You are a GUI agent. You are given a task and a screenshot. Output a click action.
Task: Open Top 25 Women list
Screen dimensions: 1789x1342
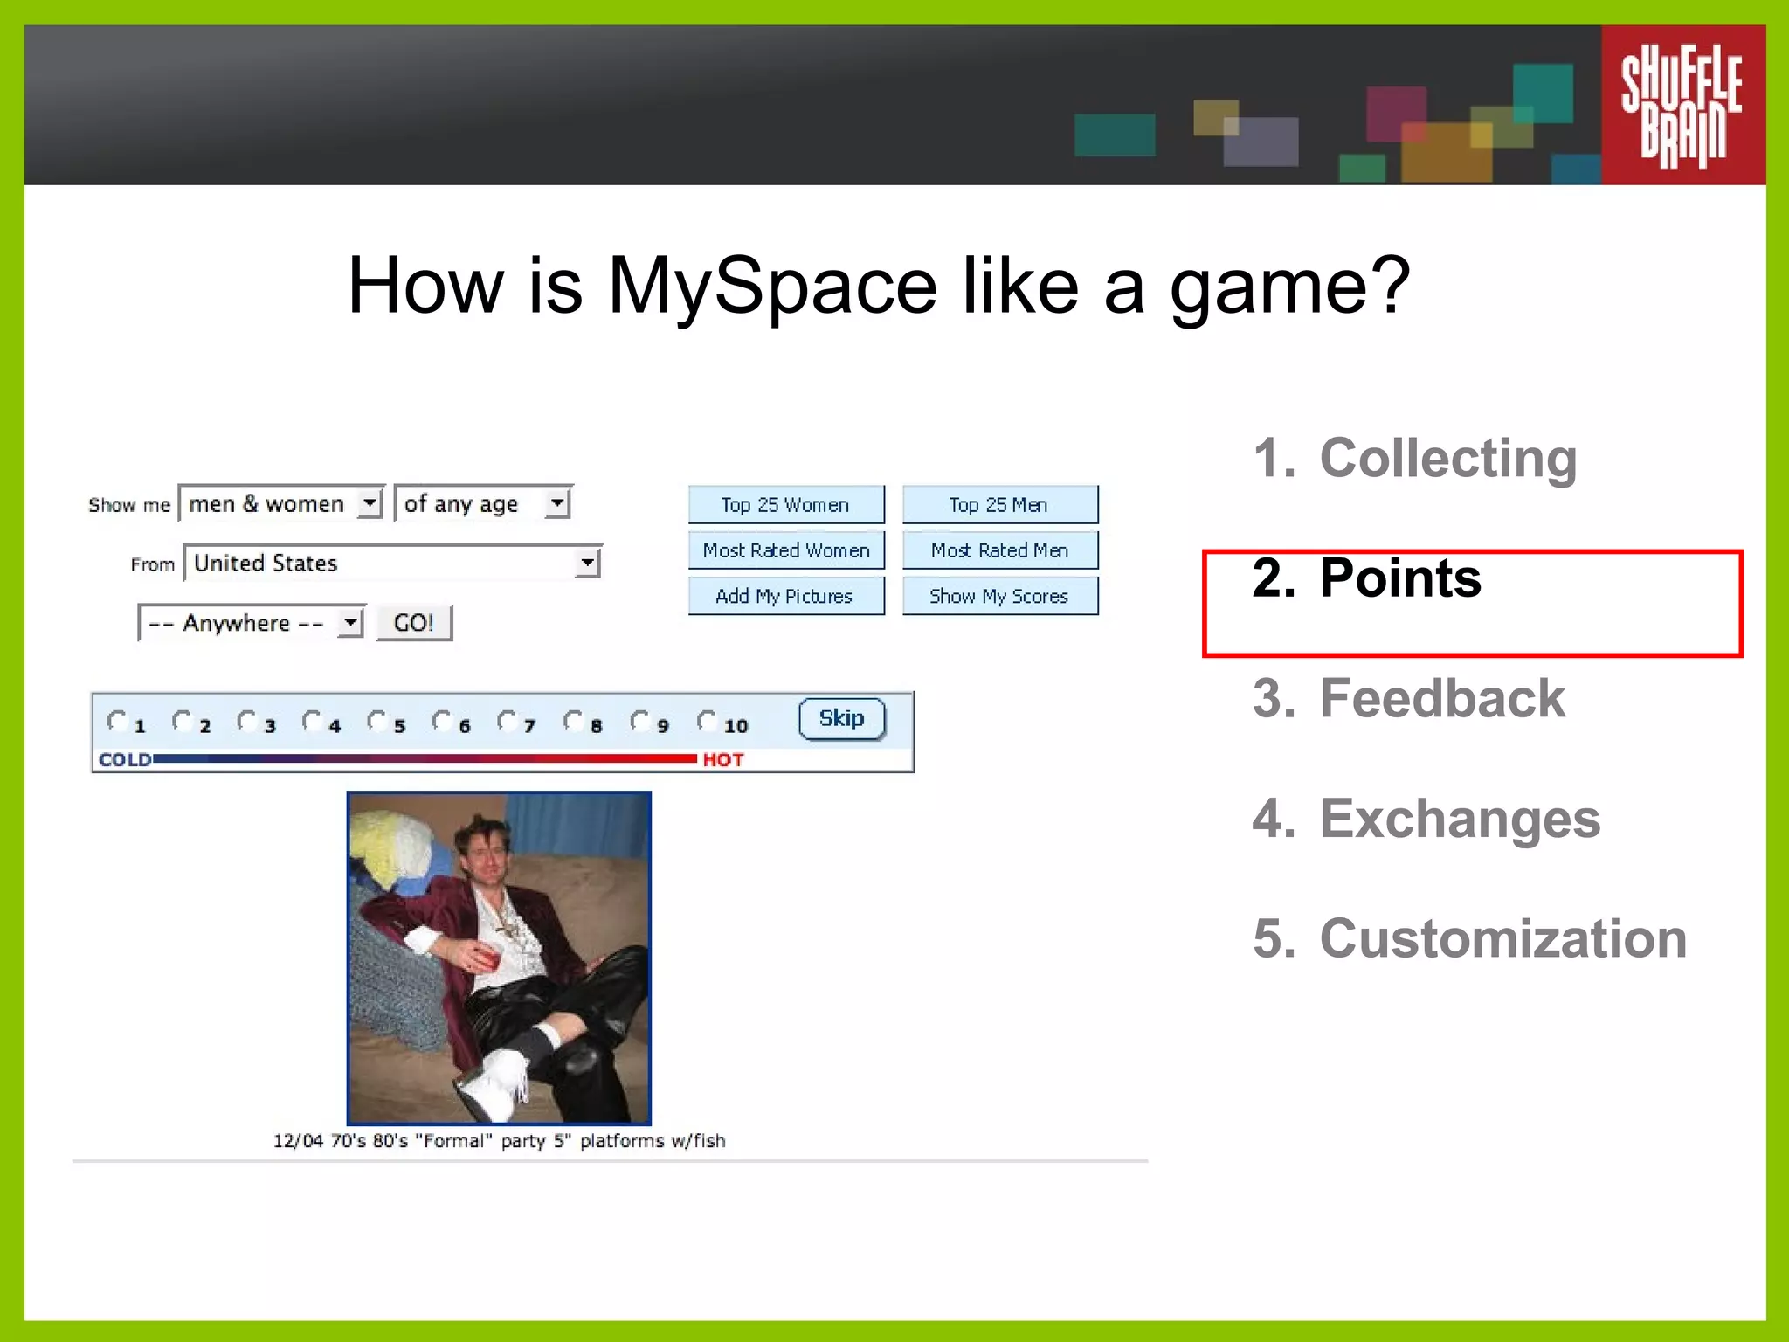[x=786, y=505]
